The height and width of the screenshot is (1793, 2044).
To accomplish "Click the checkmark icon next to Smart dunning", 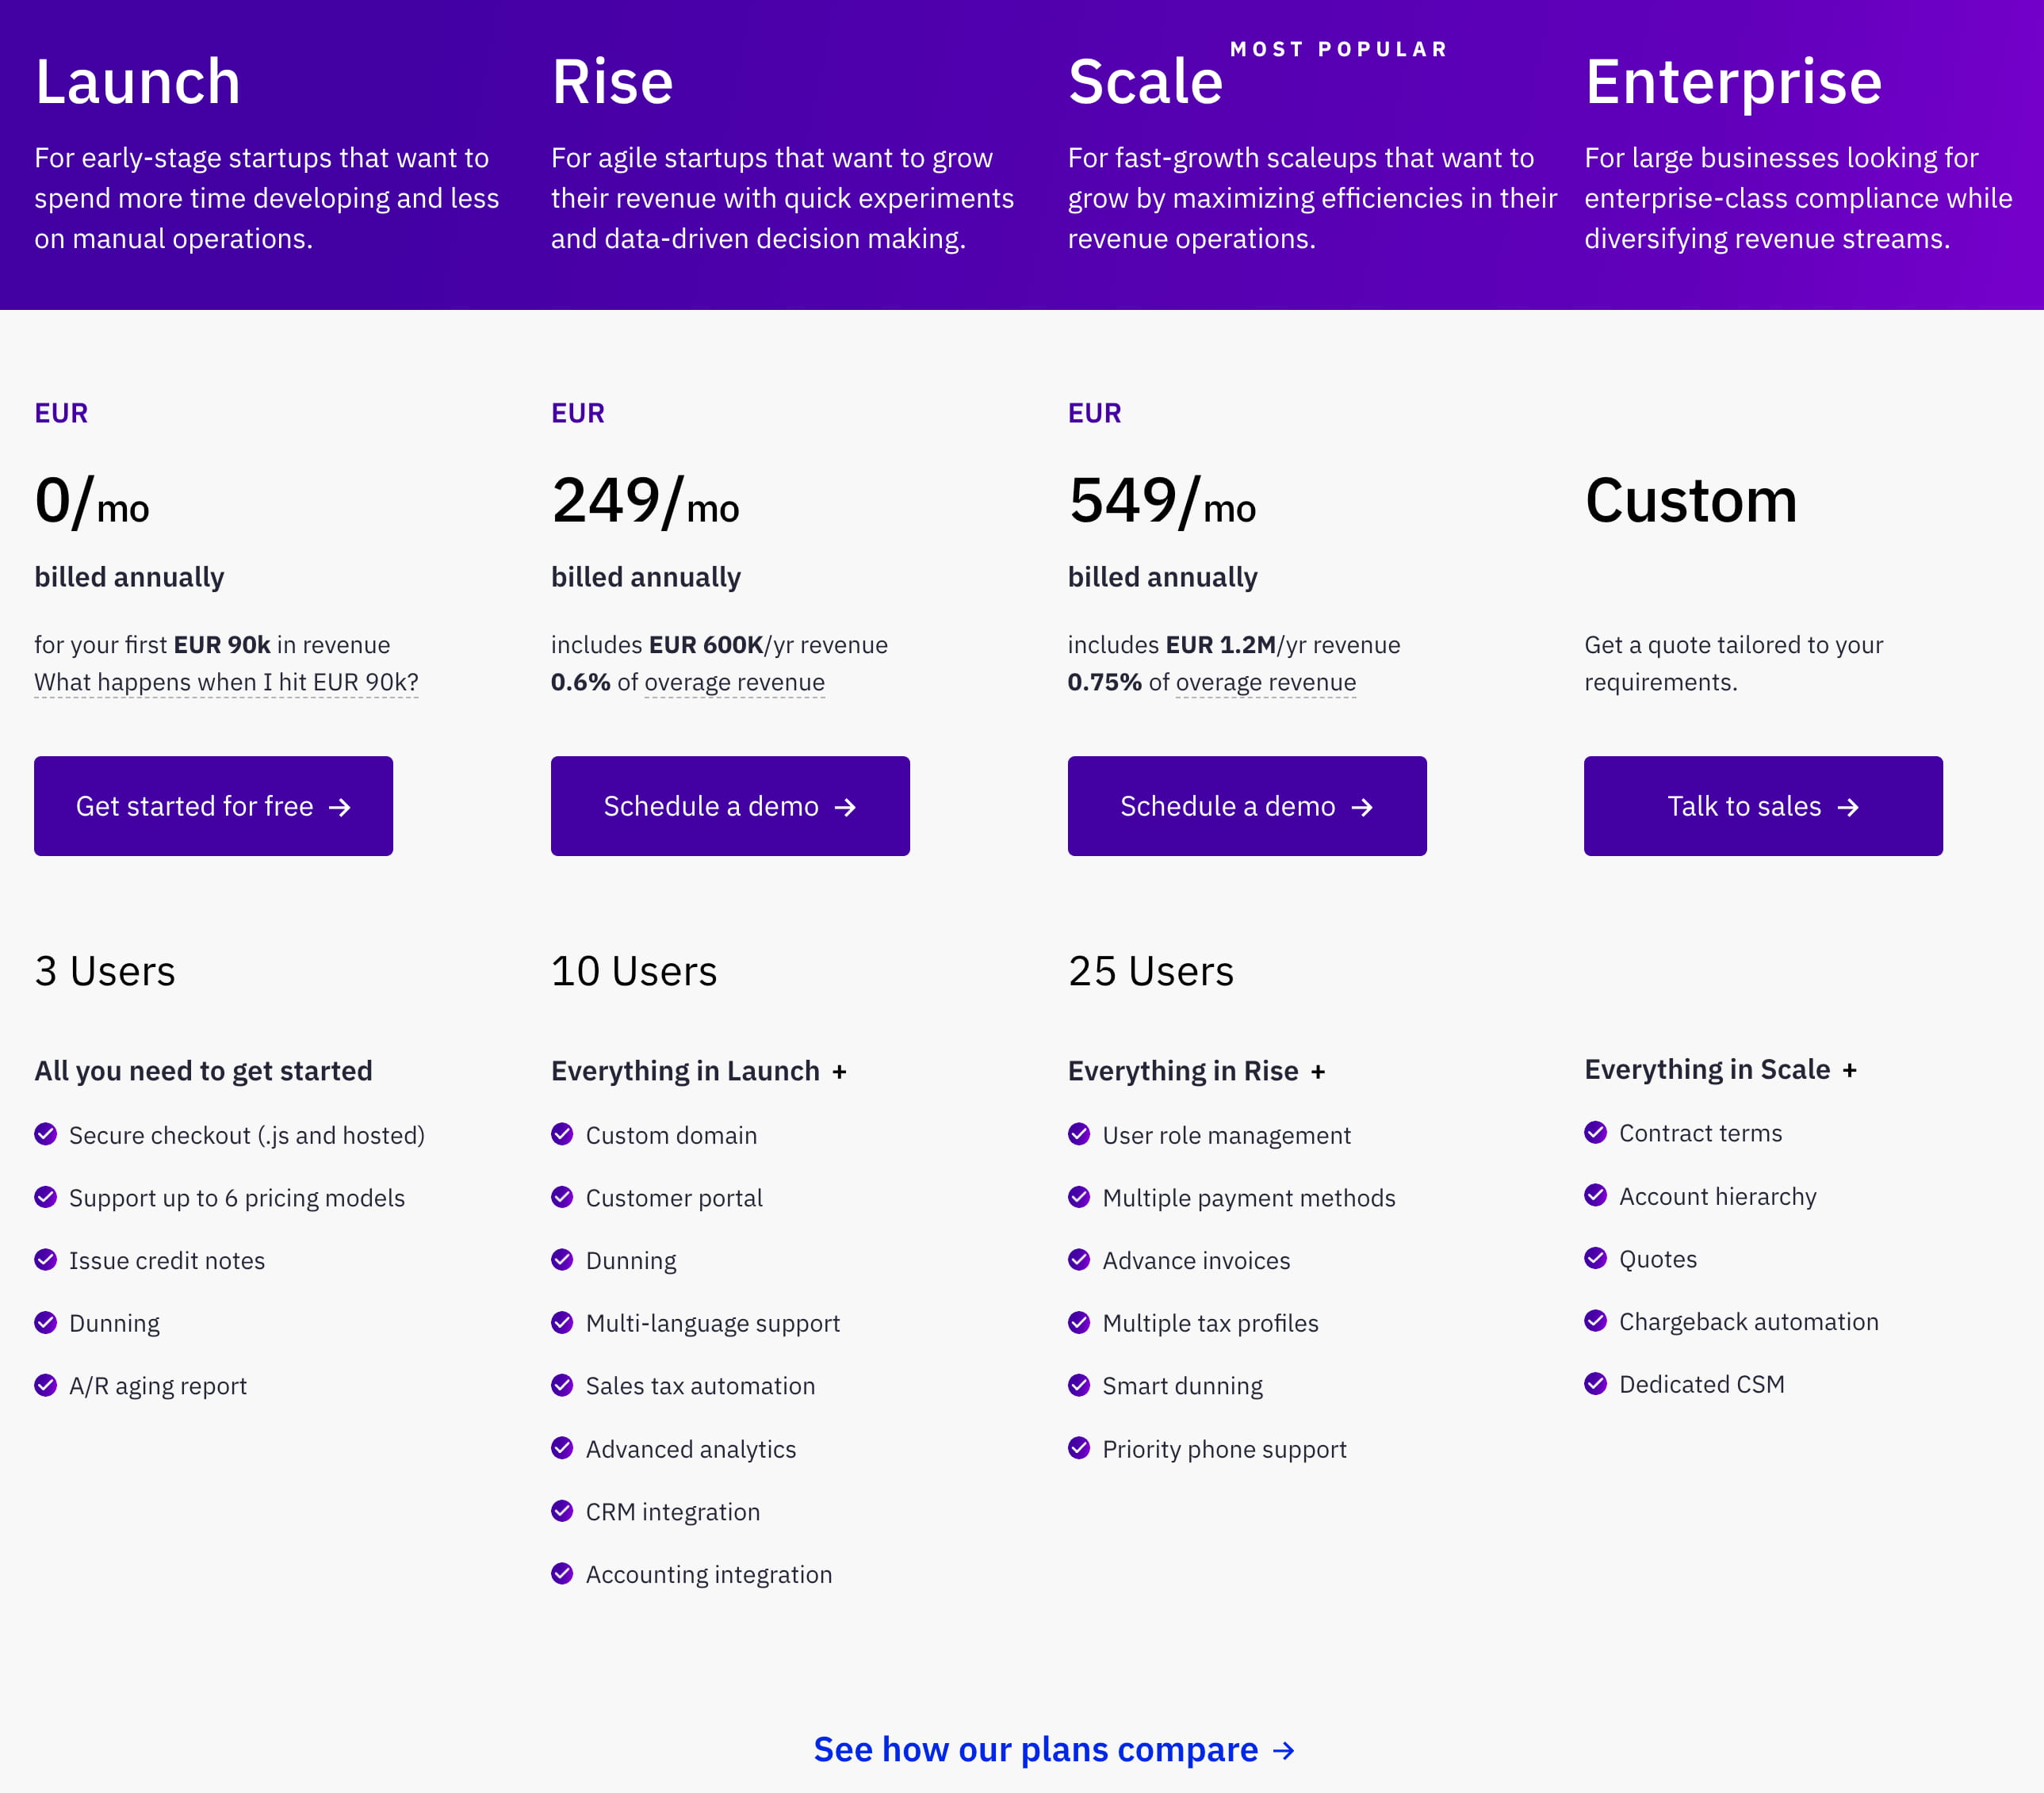I will click(1079, 1385).
